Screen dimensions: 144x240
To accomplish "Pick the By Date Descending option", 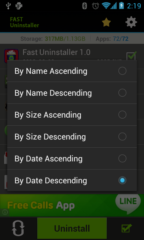I will (x=72, y=180).
